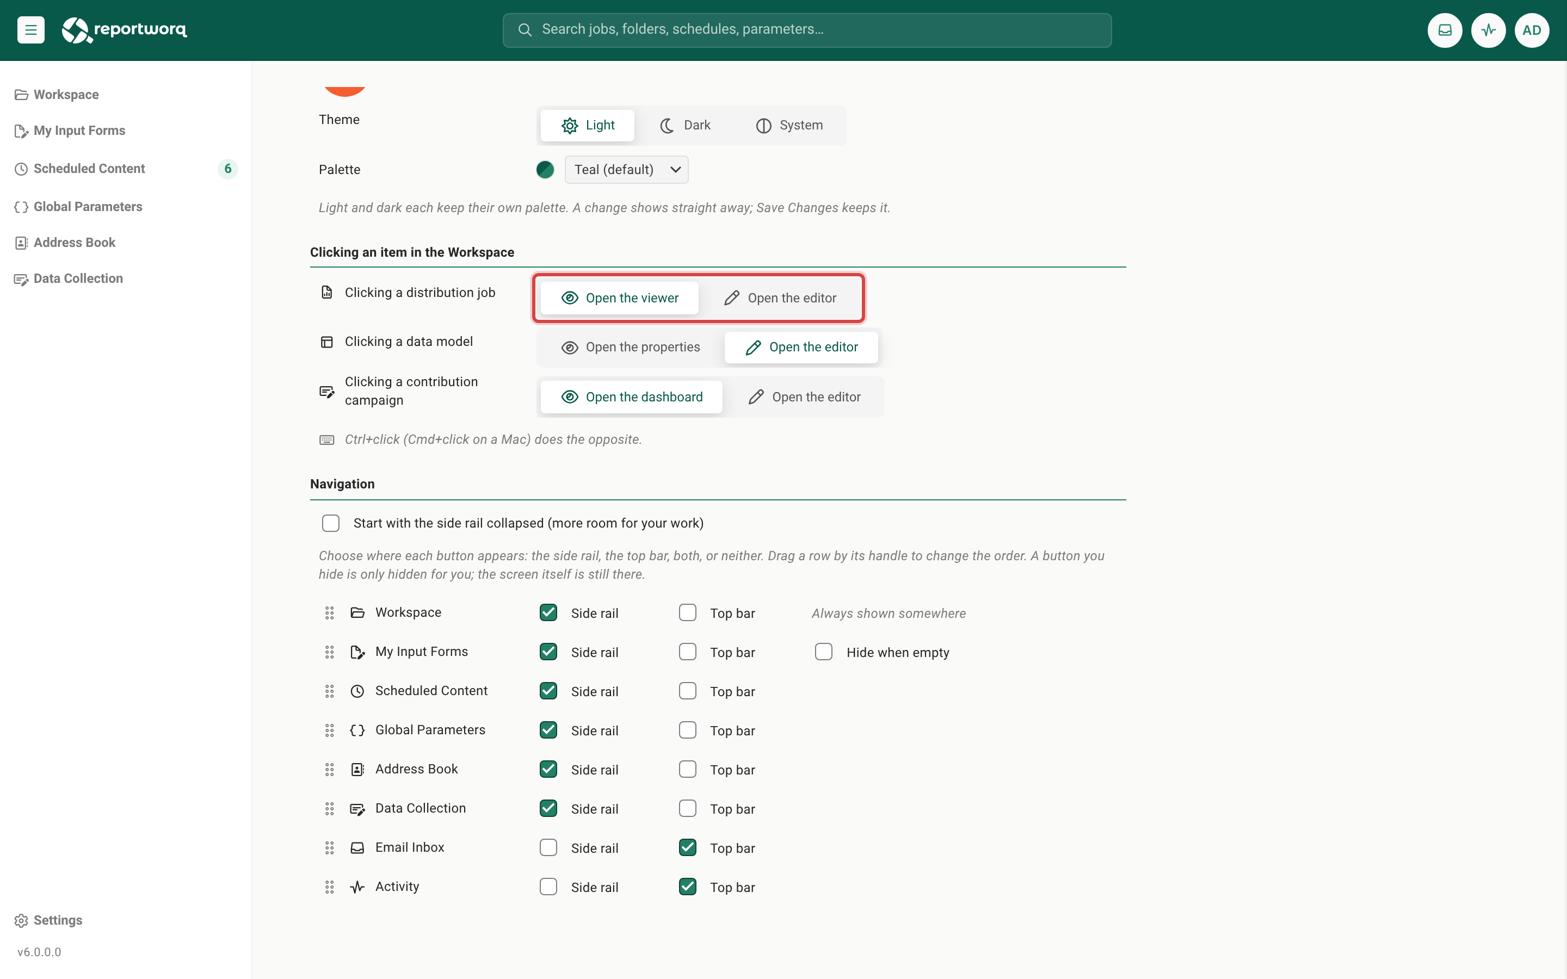This screenshot has width=1567, height=979.
Task: Toggle the hamburger menu button
Action: 30,30
